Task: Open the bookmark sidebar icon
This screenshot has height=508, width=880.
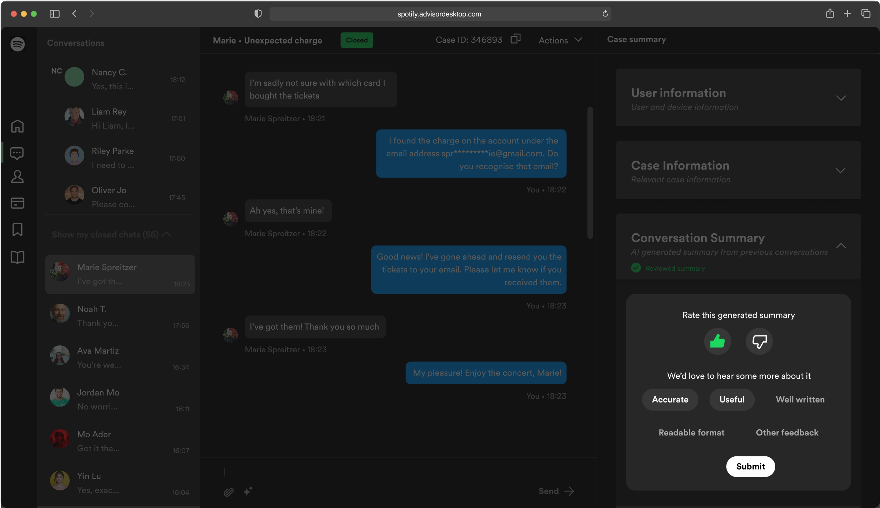Action: point(17,230)
